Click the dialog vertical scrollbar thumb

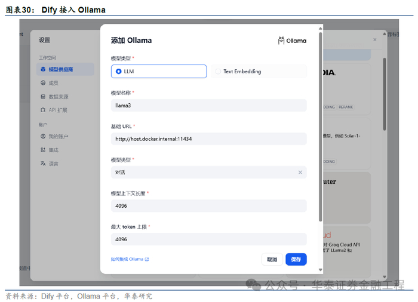tap(321, 127)
